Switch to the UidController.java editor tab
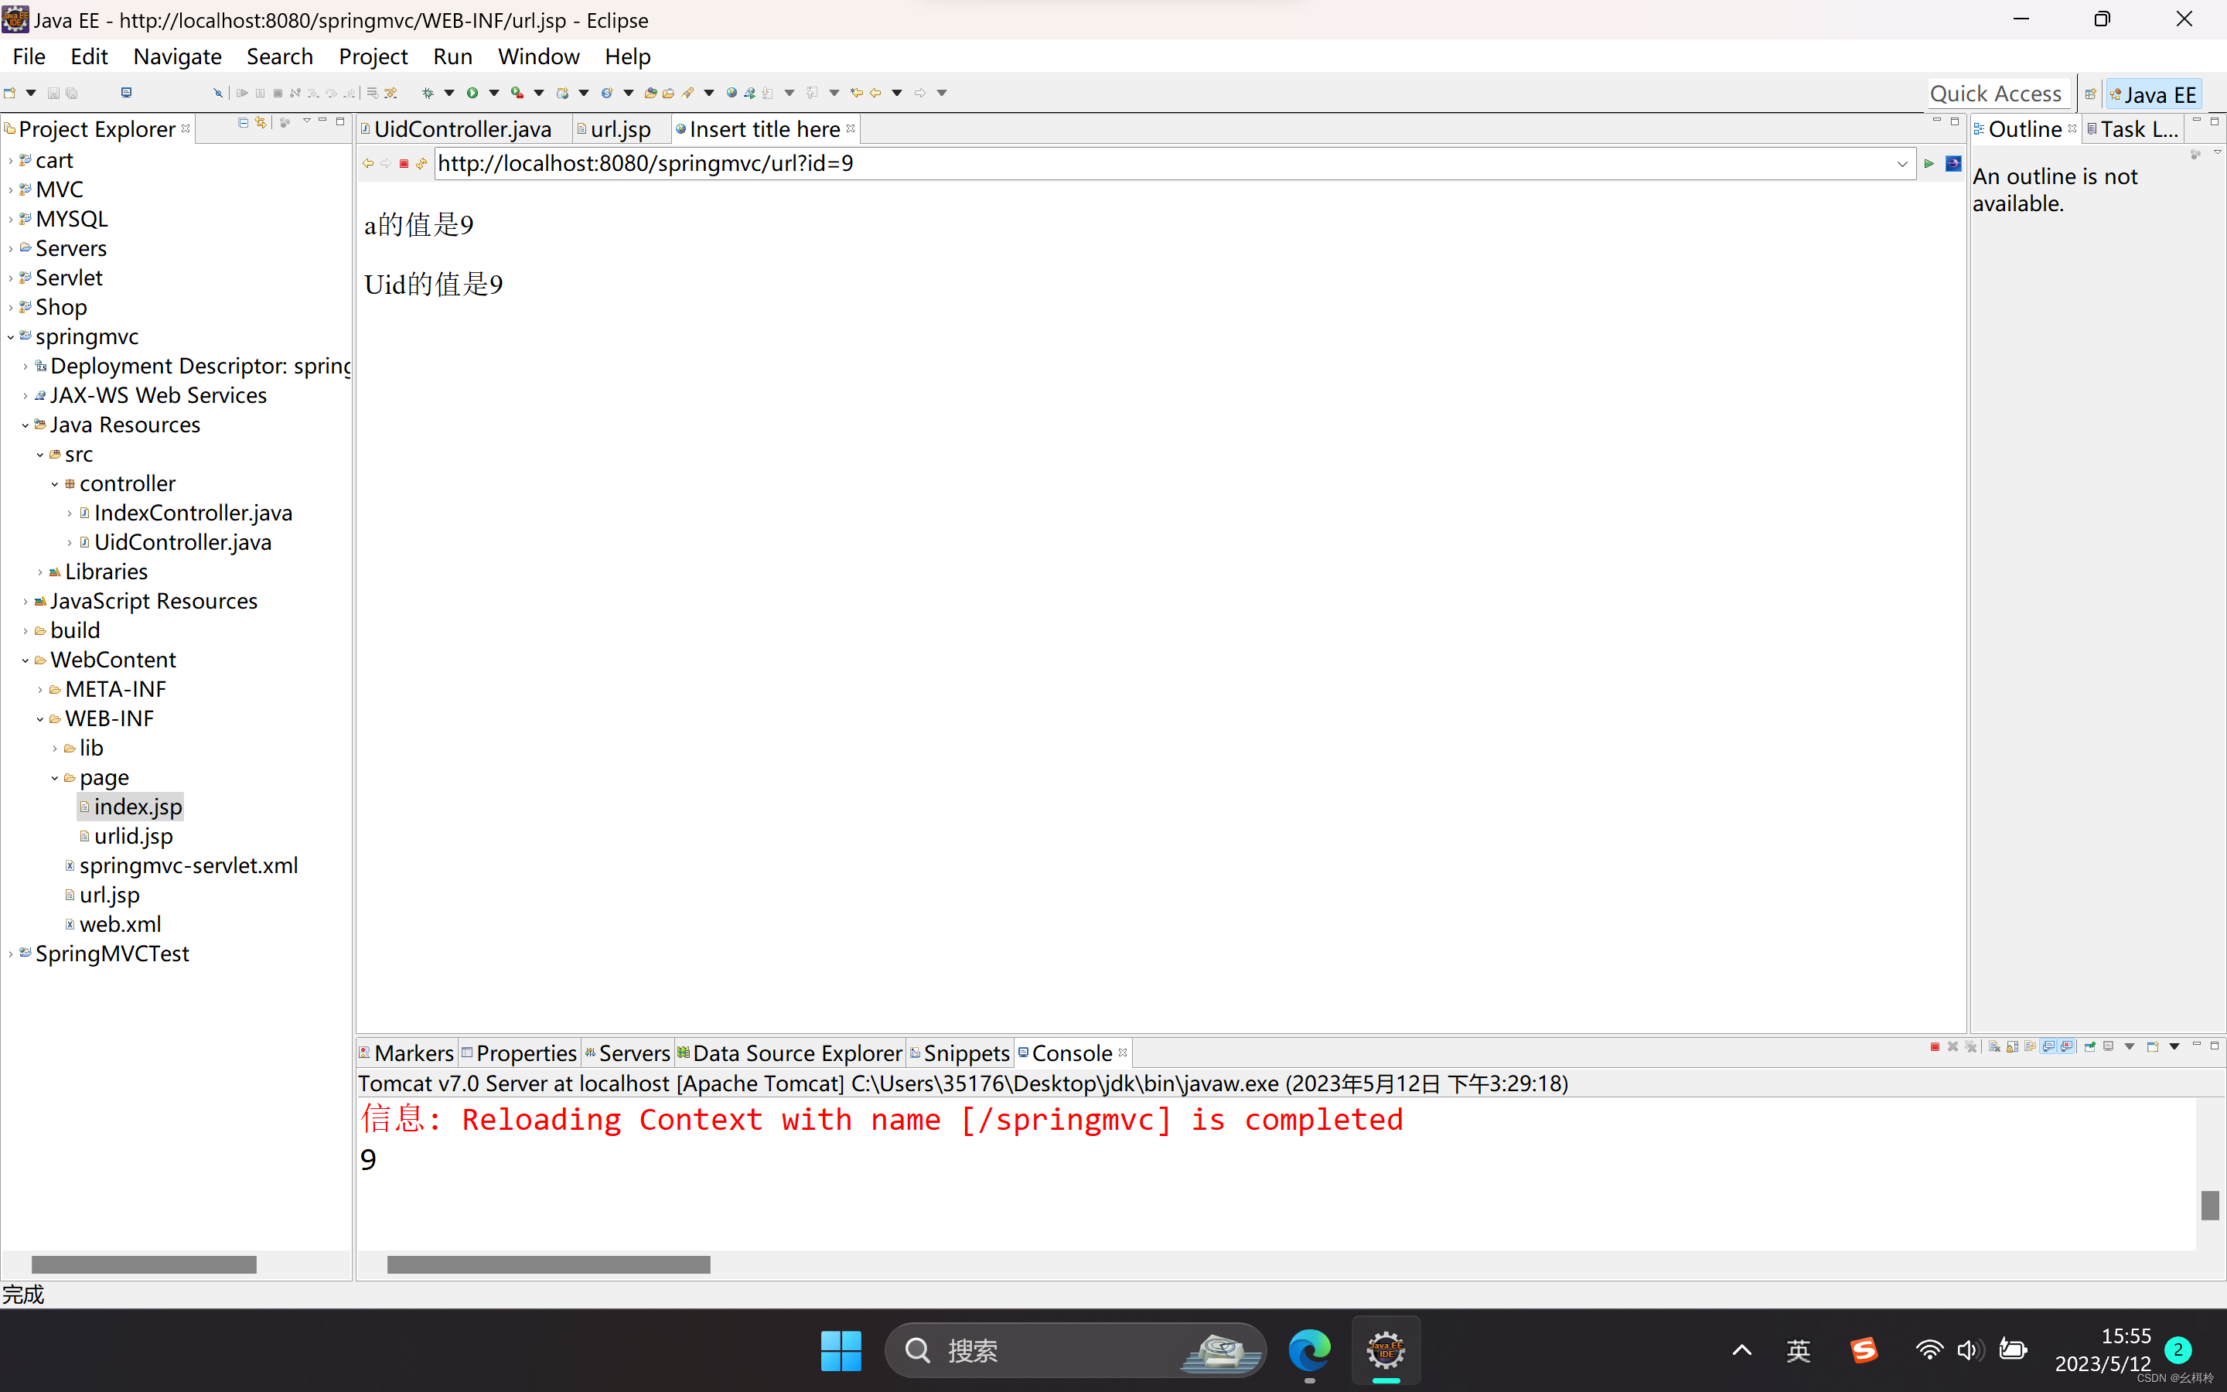Screen dimensions: 2227x1392 click(x=462, y=129)
